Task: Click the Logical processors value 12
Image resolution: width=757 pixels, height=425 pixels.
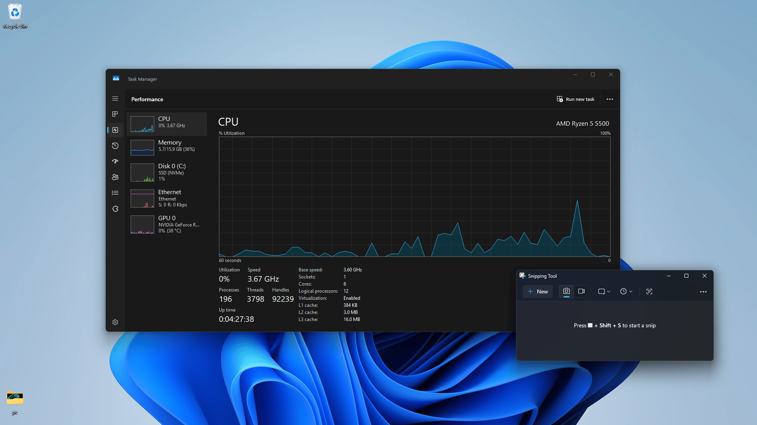Action: [346, 291]
